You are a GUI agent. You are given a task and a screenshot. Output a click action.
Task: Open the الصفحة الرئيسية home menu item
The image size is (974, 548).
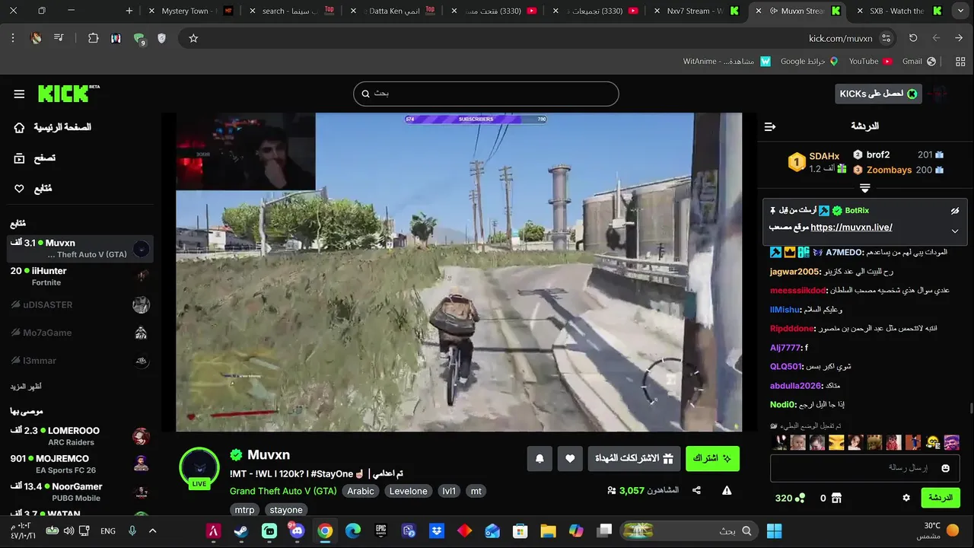pyautogui.click(x=53, y=127)
